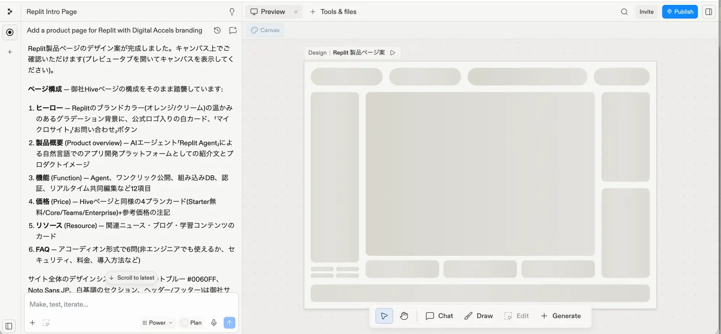The width and height of the screenshot is (721, 334).
Task: Select the active agent session icon
Action: click(10, 32)
